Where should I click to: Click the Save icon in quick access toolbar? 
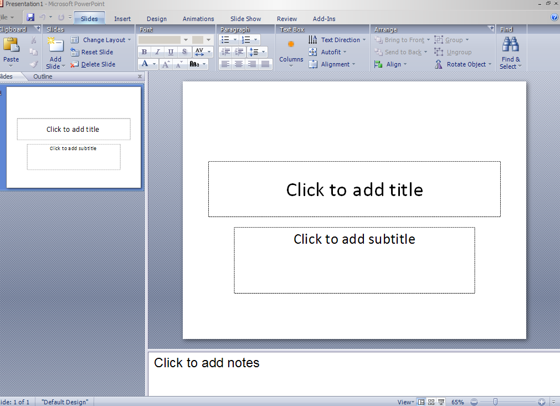coord(30,17)
